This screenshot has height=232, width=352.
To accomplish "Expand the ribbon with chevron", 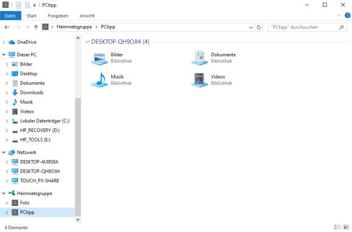I will [x=339, y=16].
